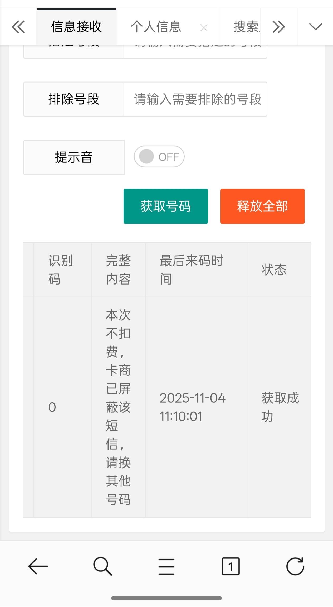Viewport: 333px width, 607px height.
Task: Click the 状态 column header
Action: tap(274, 270)
